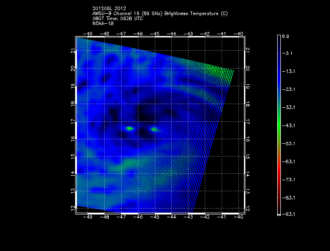Select the 201206L 2012 storm identifier text
This screenshot has width=330, height=251.
109,8
